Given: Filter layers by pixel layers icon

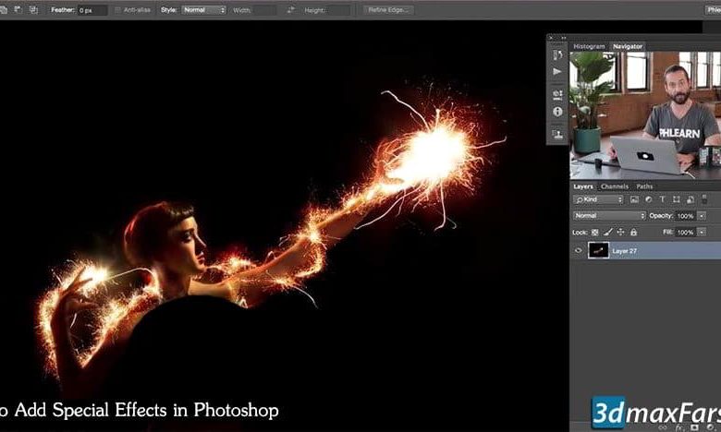Looking at the screenshot, I should point(634,199).
